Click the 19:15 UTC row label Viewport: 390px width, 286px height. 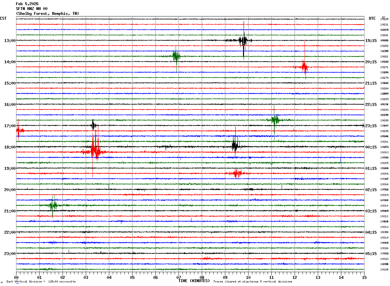pyautogui.click(x=371, y=41)
